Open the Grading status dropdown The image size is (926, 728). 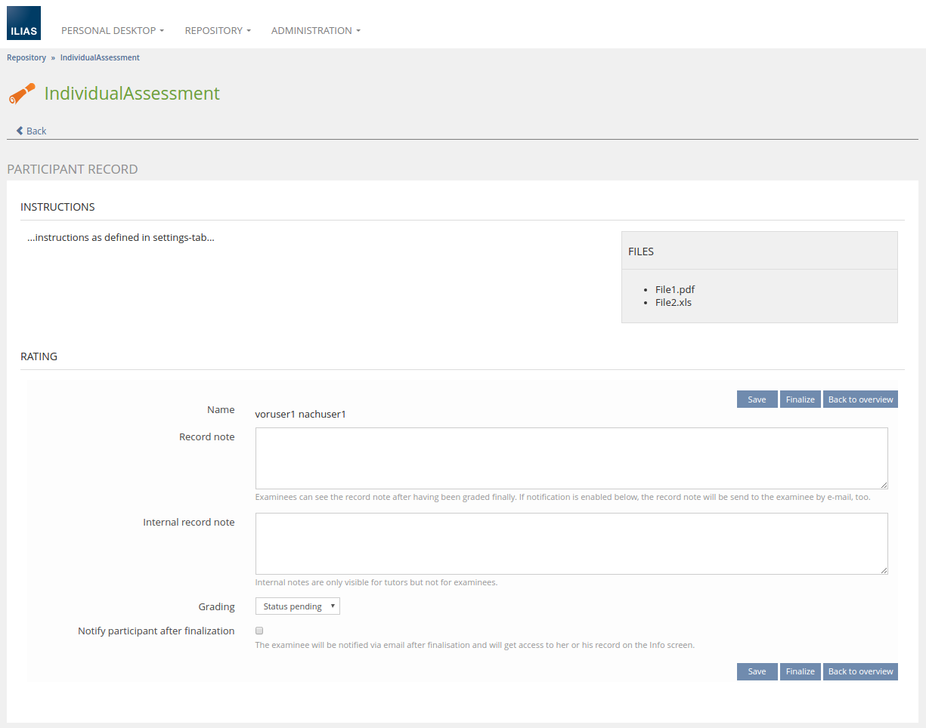click(x=298, y=606)
